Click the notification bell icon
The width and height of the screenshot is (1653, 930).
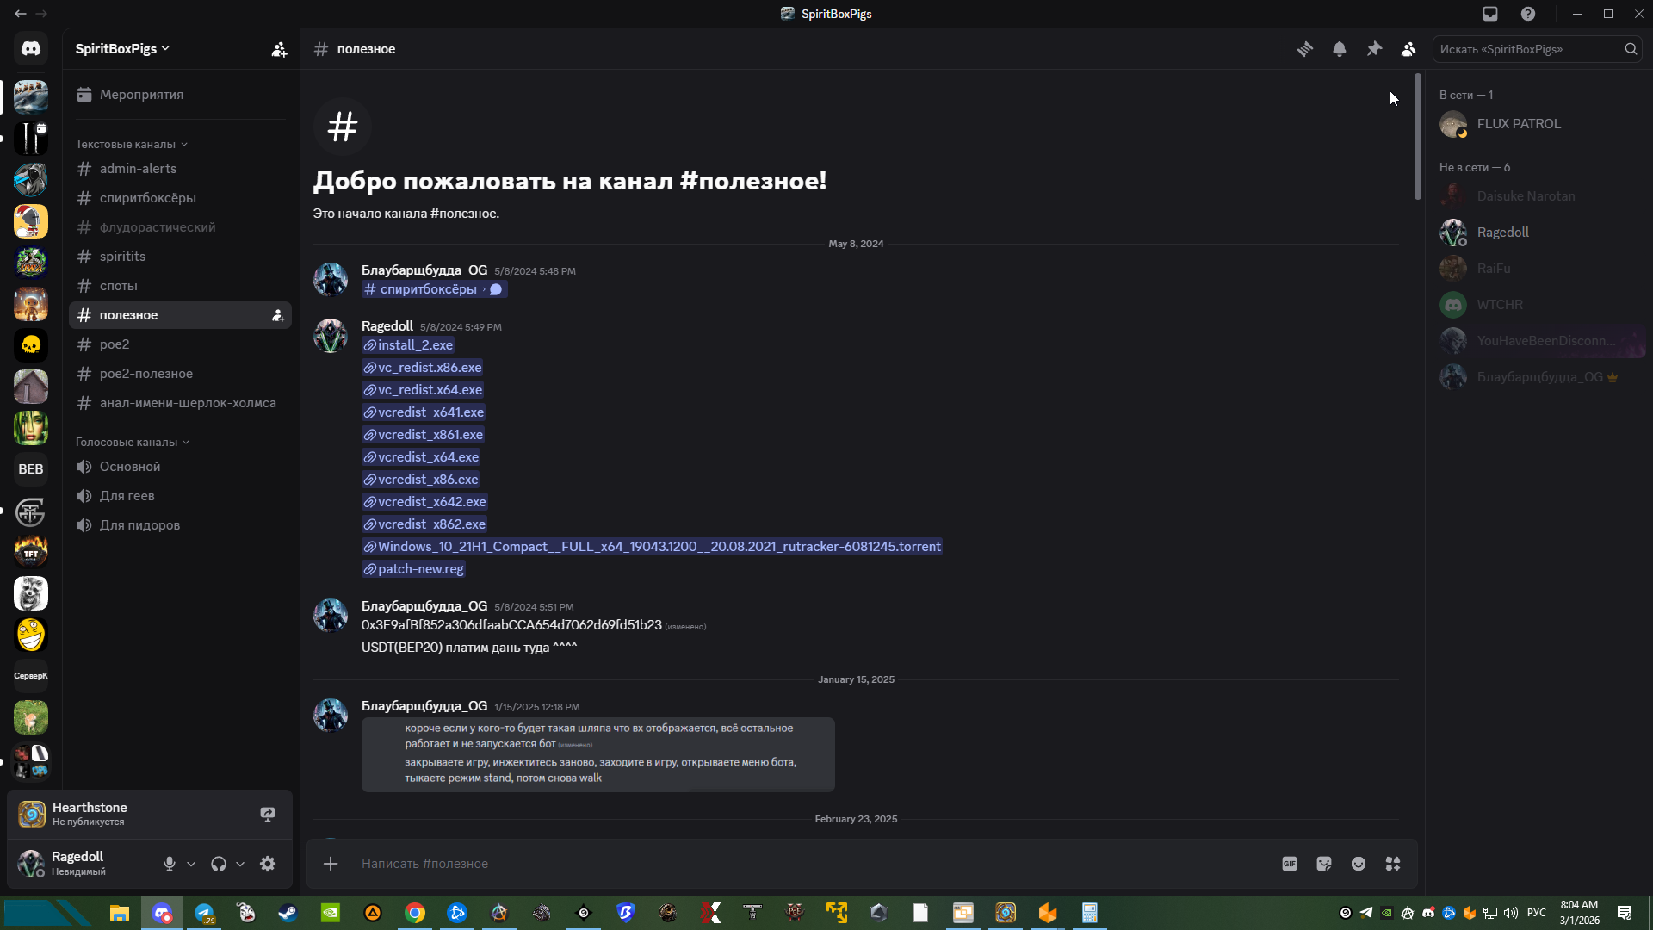tap(1340, 49)
